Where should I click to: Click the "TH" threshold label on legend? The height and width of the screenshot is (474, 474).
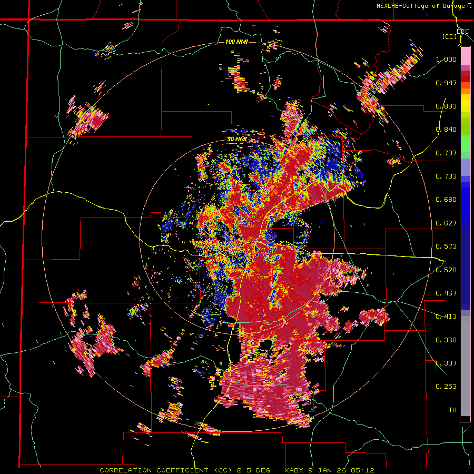click(452, 410)
